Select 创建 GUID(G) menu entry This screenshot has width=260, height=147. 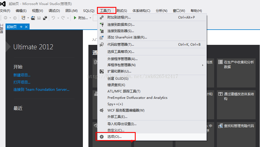coord(152,79)
